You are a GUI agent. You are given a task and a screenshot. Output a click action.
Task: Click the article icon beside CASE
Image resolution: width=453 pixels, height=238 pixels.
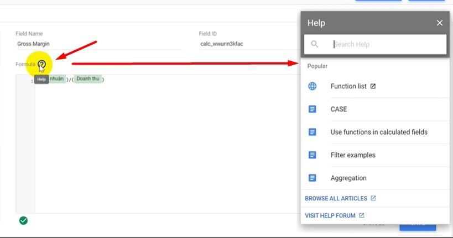tap(313, 109)
